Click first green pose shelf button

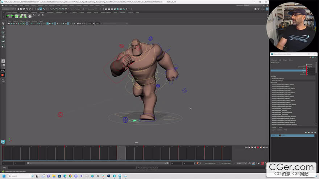10,16
